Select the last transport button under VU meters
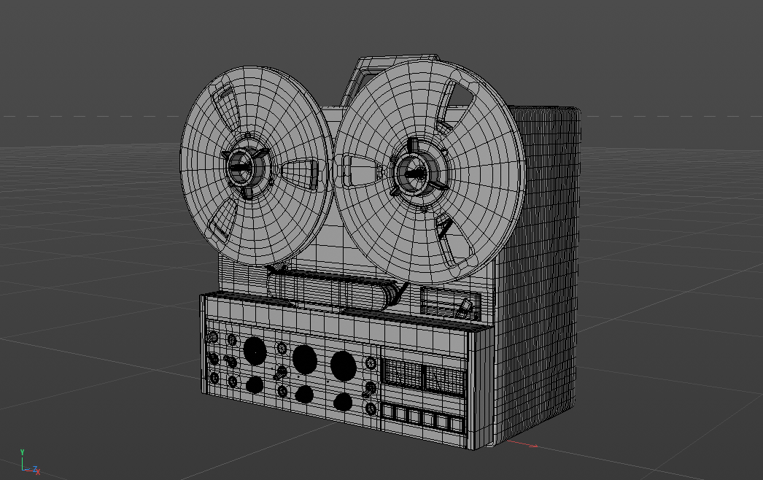Viewport: 763px width, 480px height. [x=456, y=424]
